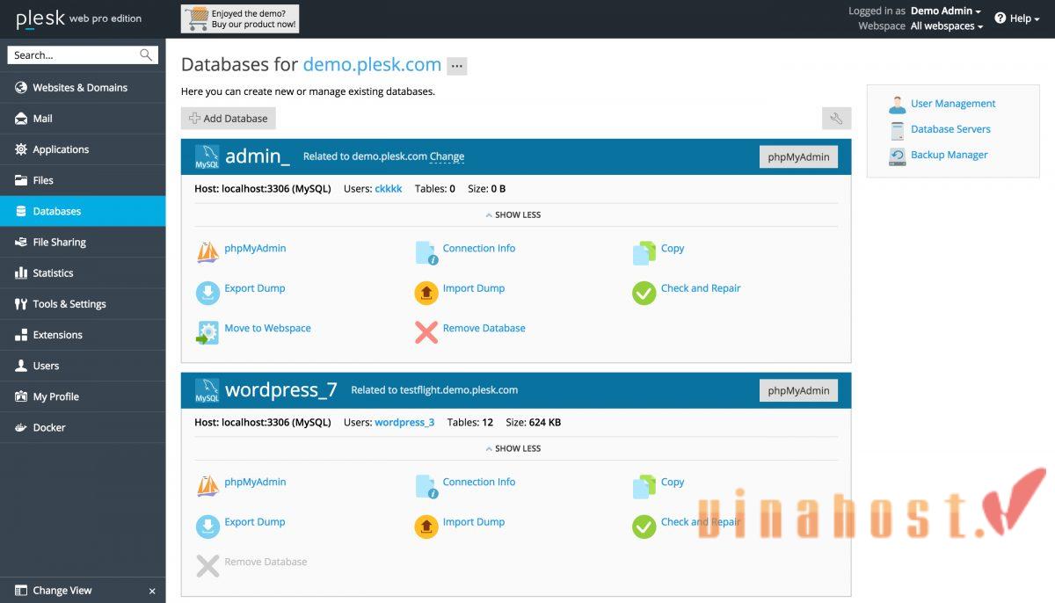Click the Connection Info icon for wordpress_7
Image resolution: width=1055 pixels, height=603 pixels.
click(x=426, y=487)
